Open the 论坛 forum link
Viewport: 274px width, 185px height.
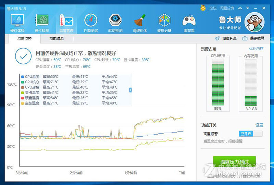pyautogui.click(x=213, y=8)
